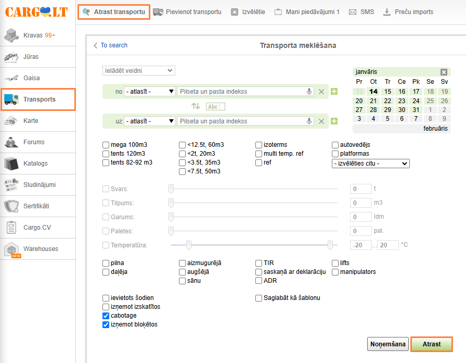Open the 'Mani piedāvājumi 1' tab
Viewport: 466px width, 363px height.
[x=307, y=11]
